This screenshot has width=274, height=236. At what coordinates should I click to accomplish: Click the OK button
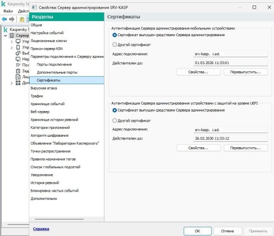tap(198, 231)
